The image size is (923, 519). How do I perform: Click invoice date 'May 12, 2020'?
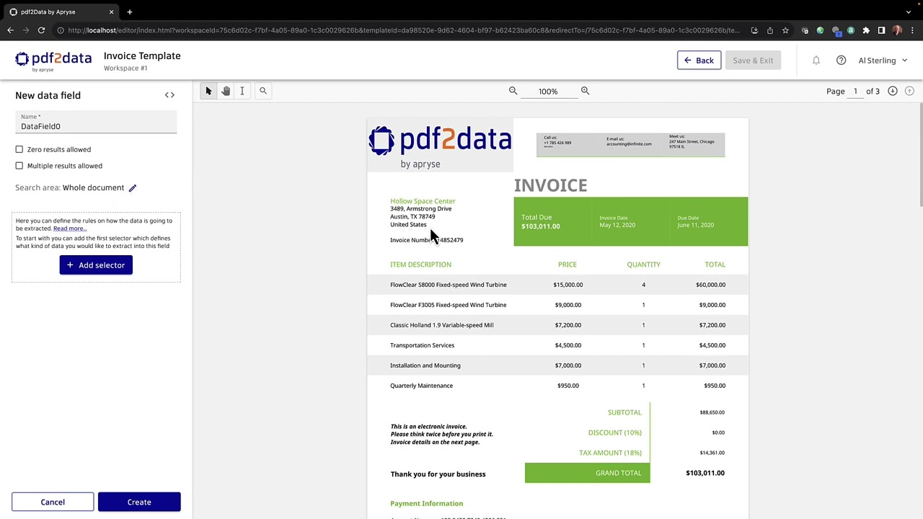pos(617,225)
